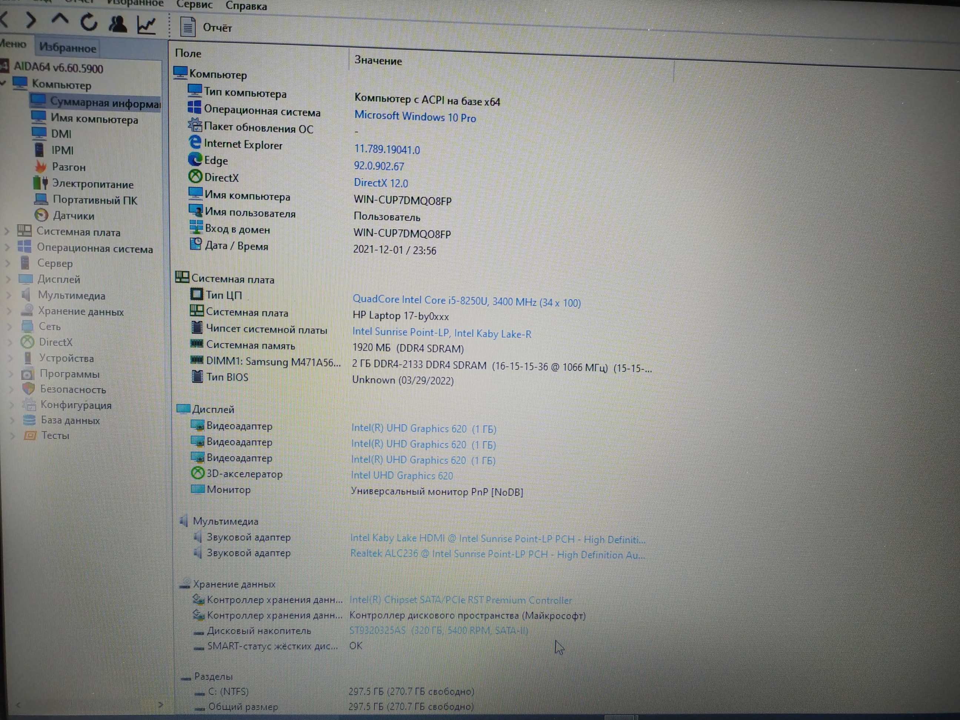Click the Refresh toolbar icon
This screenshot has width=960, height=720.
[x=89, y=22]
